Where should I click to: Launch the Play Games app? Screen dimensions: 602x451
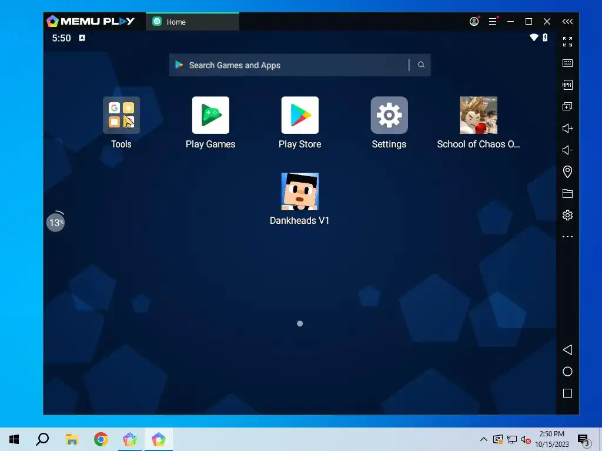click(x=210, y=115)
